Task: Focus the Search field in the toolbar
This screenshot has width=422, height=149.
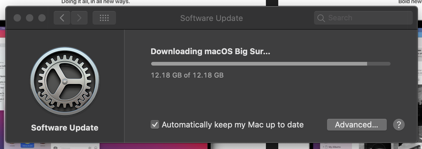Action: (363, 18)
